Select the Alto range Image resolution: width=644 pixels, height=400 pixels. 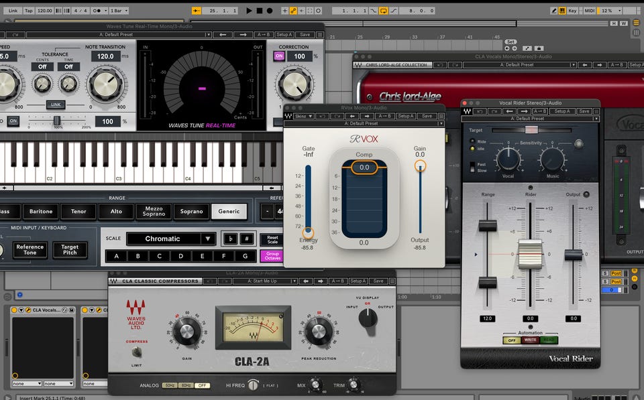(116, 211)
